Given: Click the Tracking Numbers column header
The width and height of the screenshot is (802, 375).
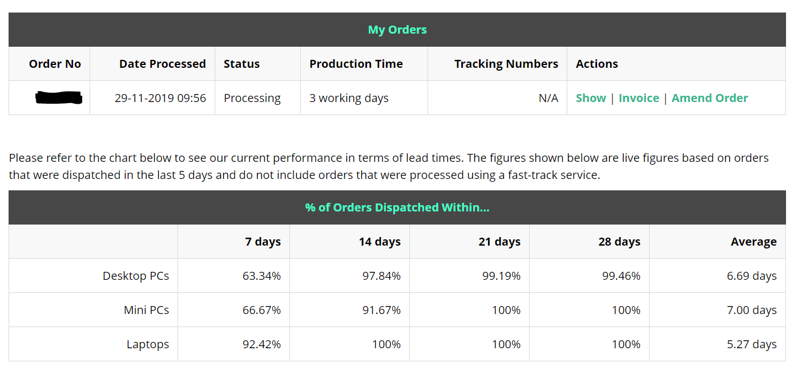Looking at the screenshot, I should [x=506, y=64].
